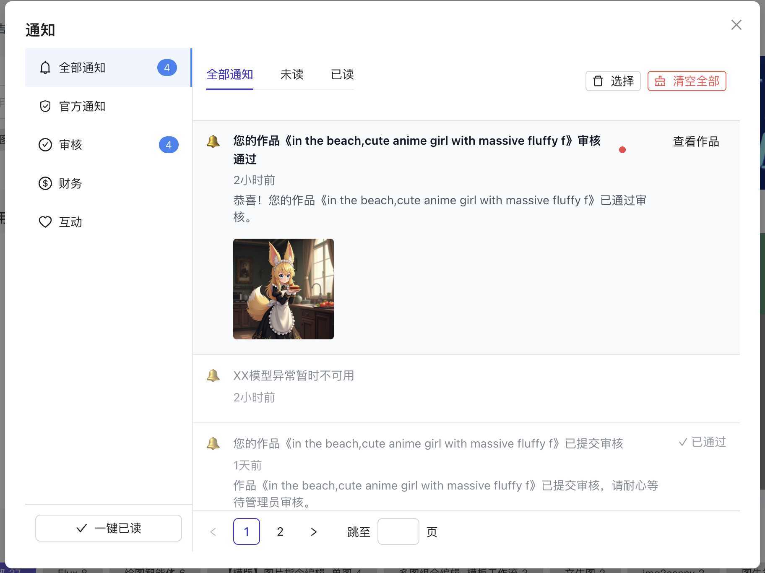765x573 pixels.
Task: Switch to the 已读 tab
Action: click(342, 75)
